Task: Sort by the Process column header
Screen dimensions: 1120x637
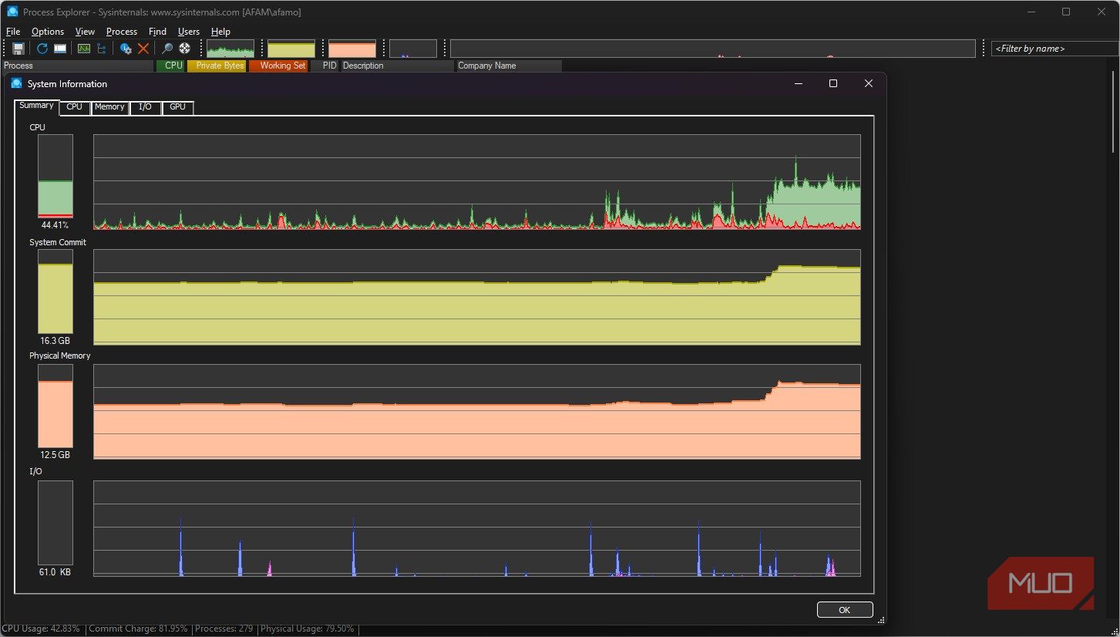Action: (78, 66)
